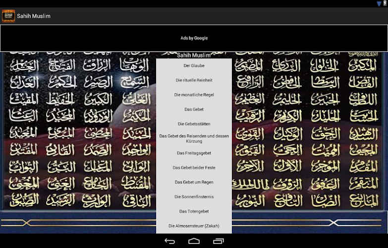Tap the Android back navigation button

(x=170, y=241)
